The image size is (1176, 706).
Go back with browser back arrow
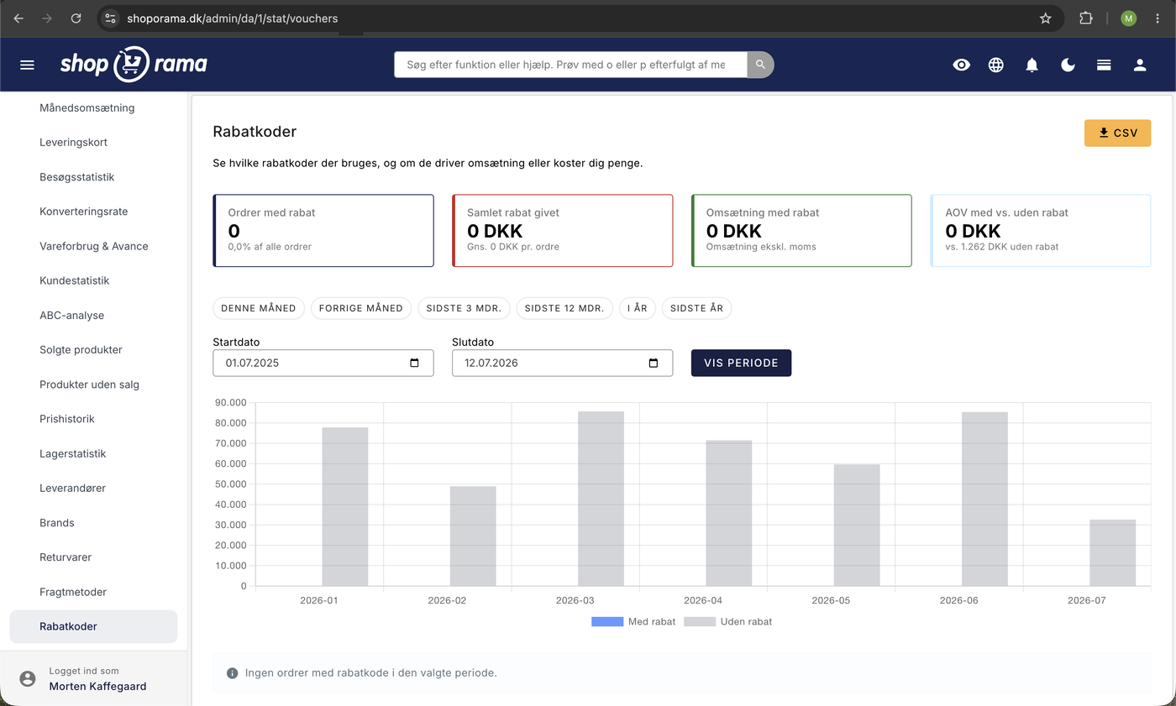18,18
